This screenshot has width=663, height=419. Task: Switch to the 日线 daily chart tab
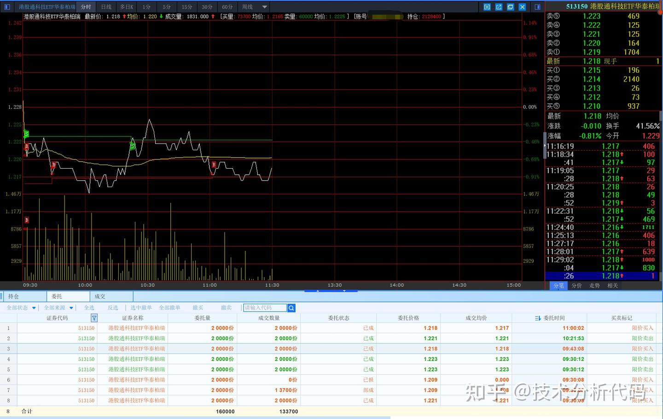point(106,7)
